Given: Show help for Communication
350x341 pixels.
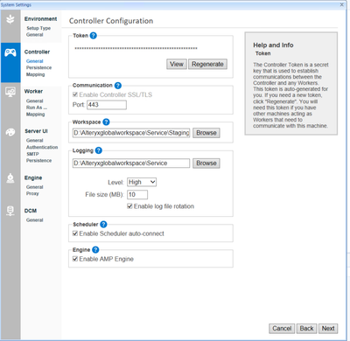Looking at the screenshot, I should pyautogui.click(x=117, y=86).
